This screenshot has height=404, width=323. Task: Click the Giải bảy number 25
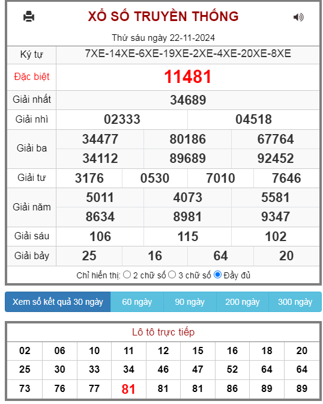point(89,256)
